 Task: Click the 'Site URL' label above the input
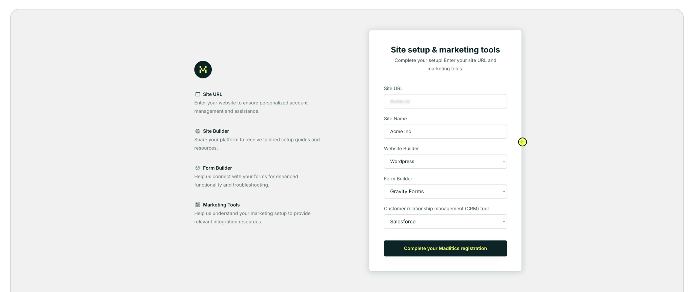pyautogui.click(x=393, y=89)
